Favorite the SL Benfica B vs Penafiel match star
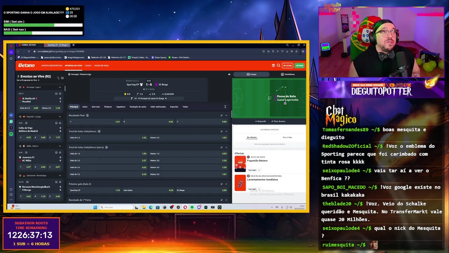The image size is (449, 253). coord(60,93)
